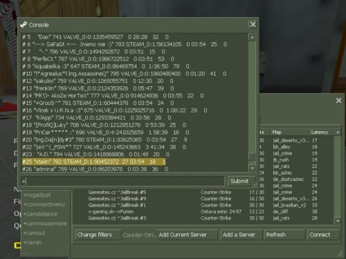Select the highlighted "stalin" console line
Screen dimensions: 346x259
[x=94, y=162]
